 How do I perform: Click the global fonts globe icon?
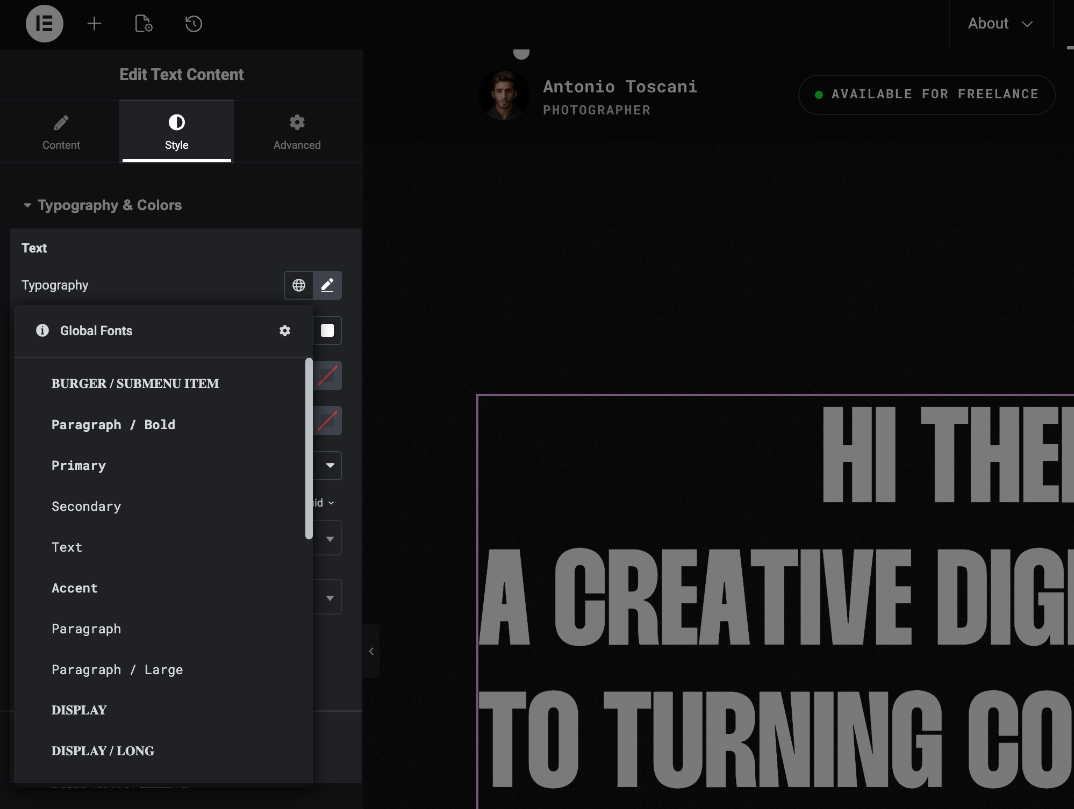[299, 285]
